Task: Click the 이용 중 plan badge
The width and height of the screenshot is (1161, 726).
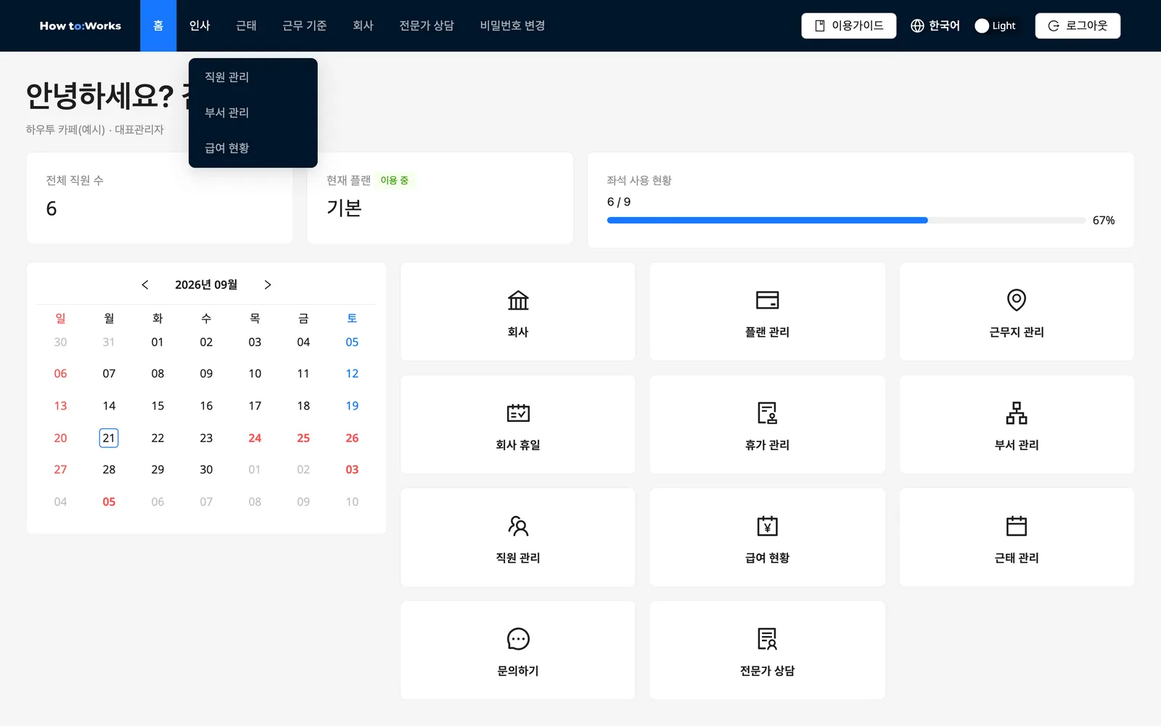Action: (x=395, y=180)
